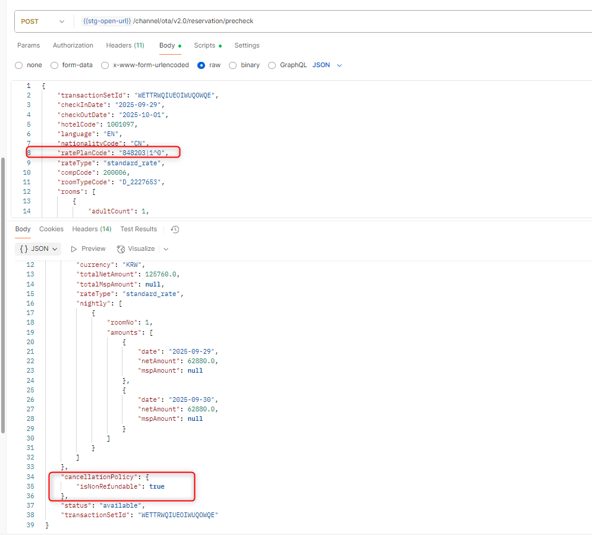Choose the GraphQL body type
Viewport: 592px width, 535px height.
(x=272, y=65)
